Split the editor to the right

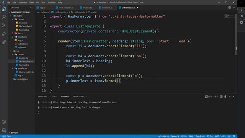click(x=230, y=8)
